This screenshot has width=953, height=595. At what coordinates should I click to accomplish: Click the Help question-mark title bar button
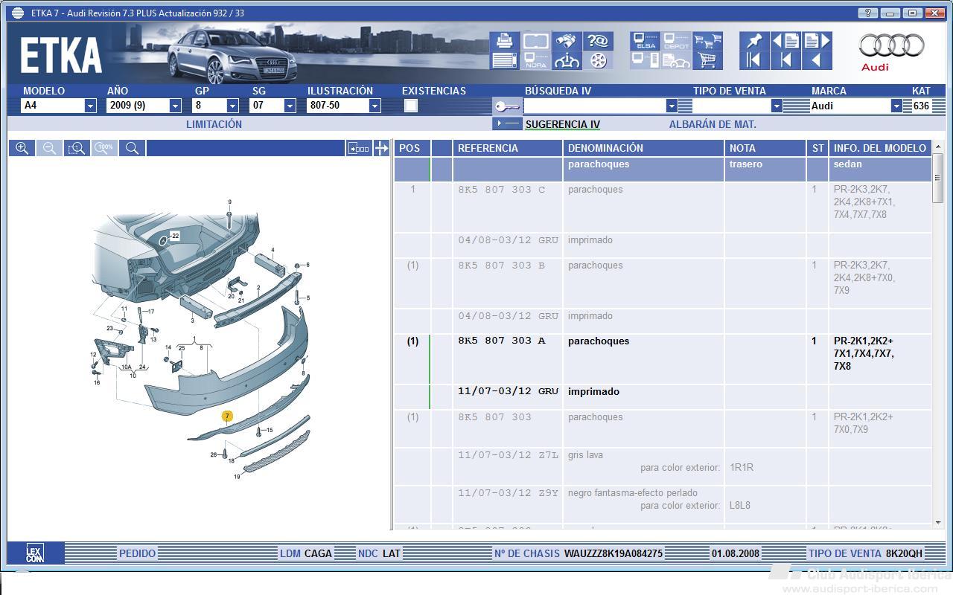click(867, 13)
